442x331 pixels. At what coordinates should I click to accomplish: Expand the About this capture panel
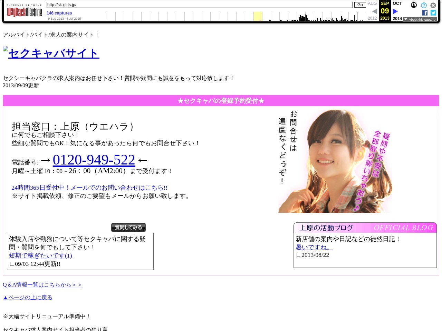(x=421, y=19)
